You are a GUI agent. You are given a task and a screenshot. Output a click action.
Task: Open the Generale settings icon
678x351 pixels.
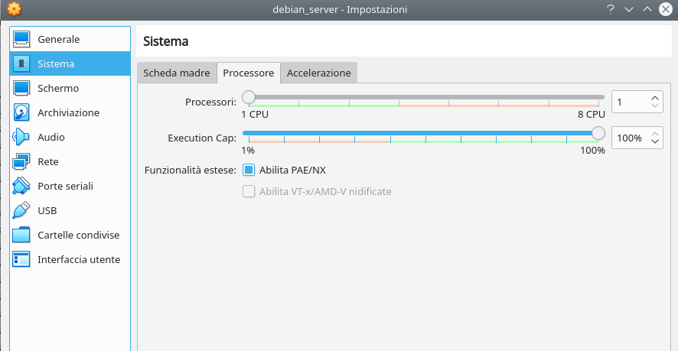tap(21, 39)
